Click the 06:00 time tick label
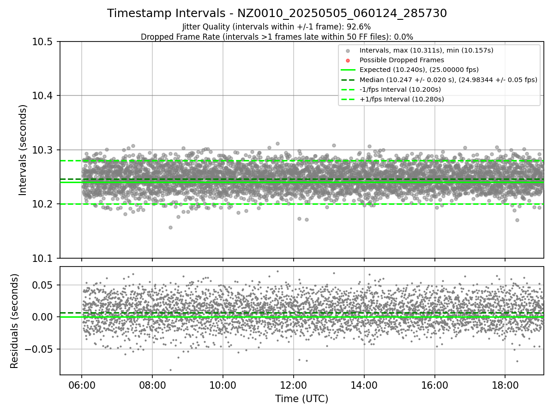The height and width of the screenshot is (415, 554). tap(82, 385)
